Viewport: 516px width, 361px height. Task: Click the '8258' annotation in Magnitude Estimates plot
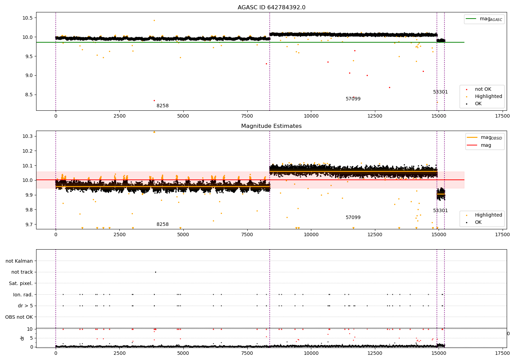(163, 225)
